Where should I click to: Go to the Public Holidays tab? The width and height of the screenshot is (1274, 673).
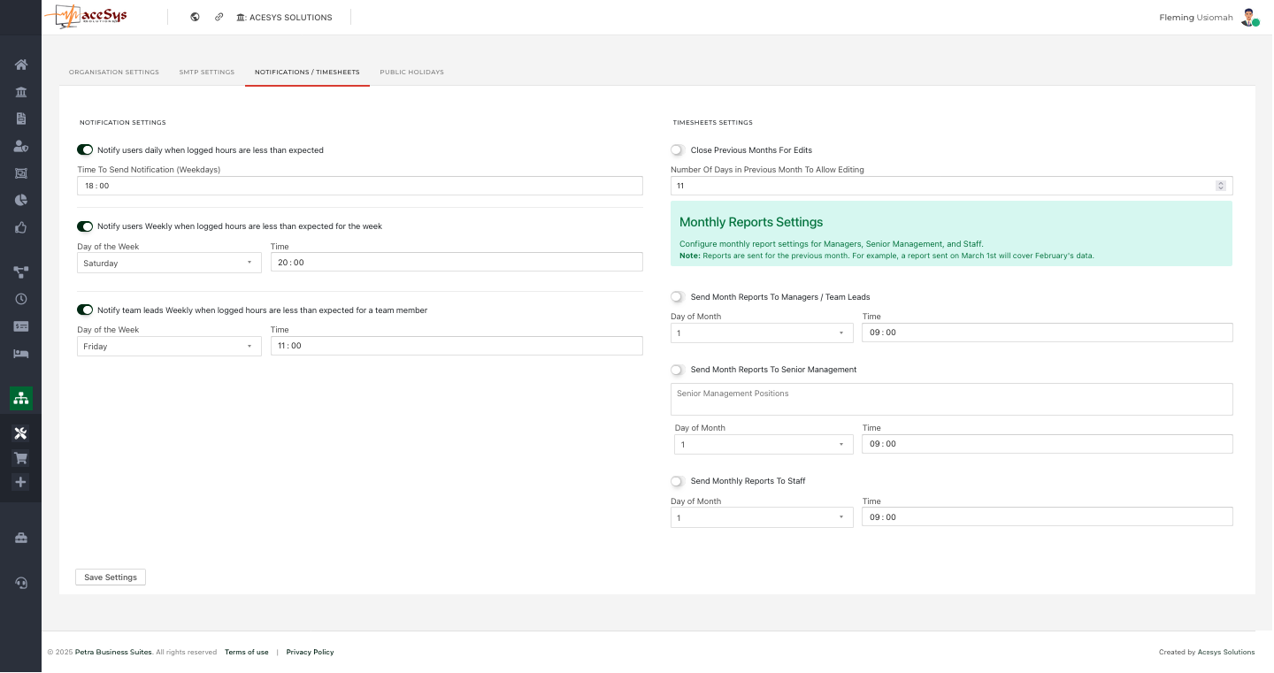click(411, 73)
